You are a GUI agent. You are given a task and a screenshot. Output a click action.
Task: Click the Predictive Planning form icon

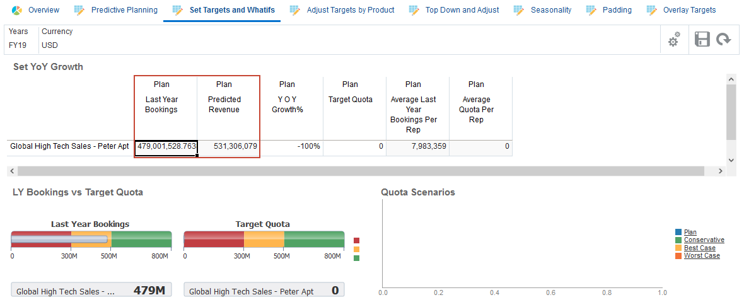[x=79, y=10]
